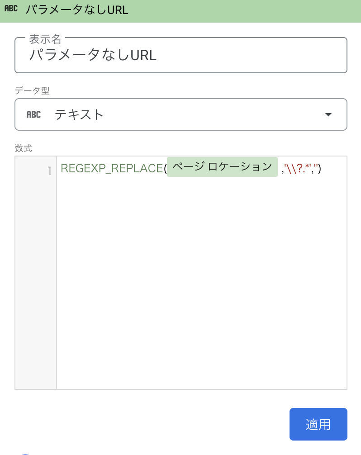Click the green ページ ロケーション variable chip
361x455 pixels.
pos(222,167)
